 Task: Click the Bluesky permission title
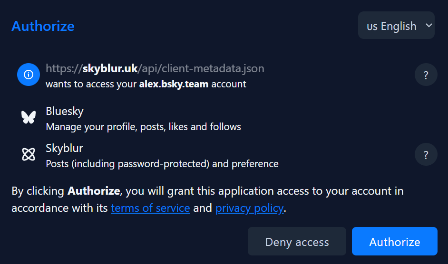click(x=65, y=111)
